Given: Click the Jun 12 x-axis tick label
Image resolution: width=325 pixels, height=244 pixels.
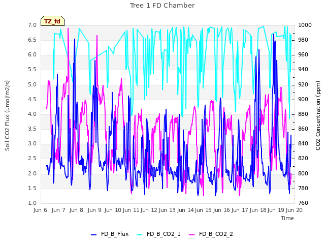Looking at the screenshot, I should [x=149, y=210].
